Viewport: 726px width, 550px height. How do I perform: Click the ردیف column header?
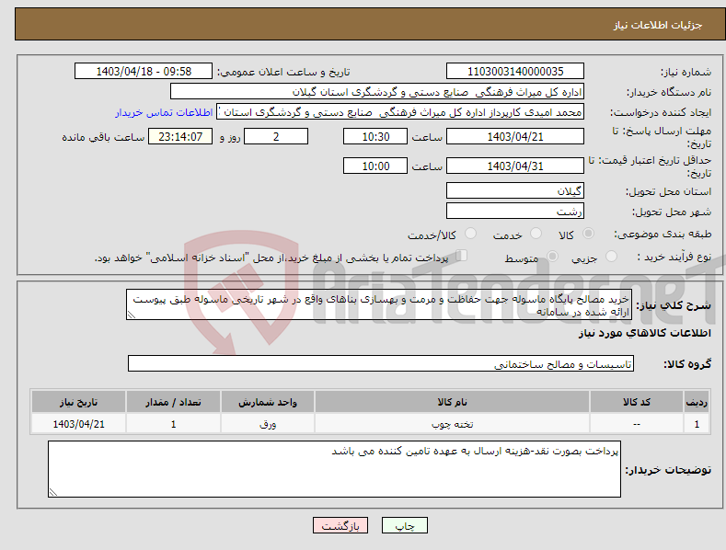click(x=697, y=402)
